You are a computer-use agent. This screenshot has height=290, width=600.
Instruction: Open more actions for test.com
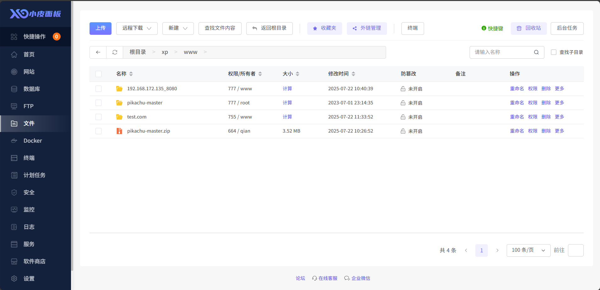point(559,117)
